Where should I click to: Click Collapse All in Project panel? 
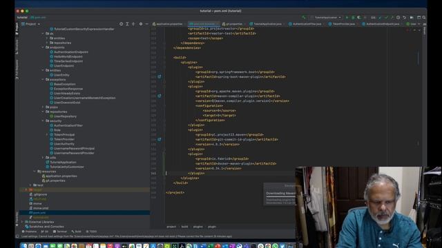coord(133,24)
